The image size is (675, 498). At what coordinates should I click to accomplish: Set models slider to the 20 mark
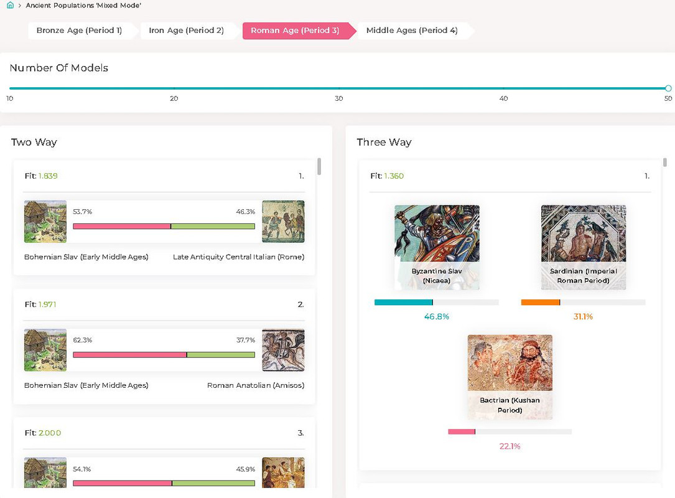pyautogui.click(x=174, y=88)
